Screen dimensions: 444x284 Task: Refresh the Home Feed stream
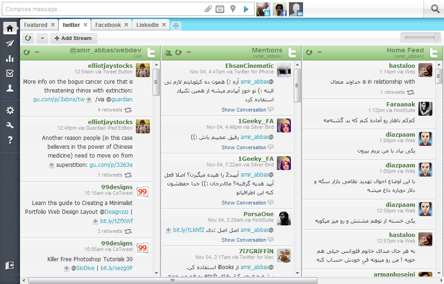[309, 53]
